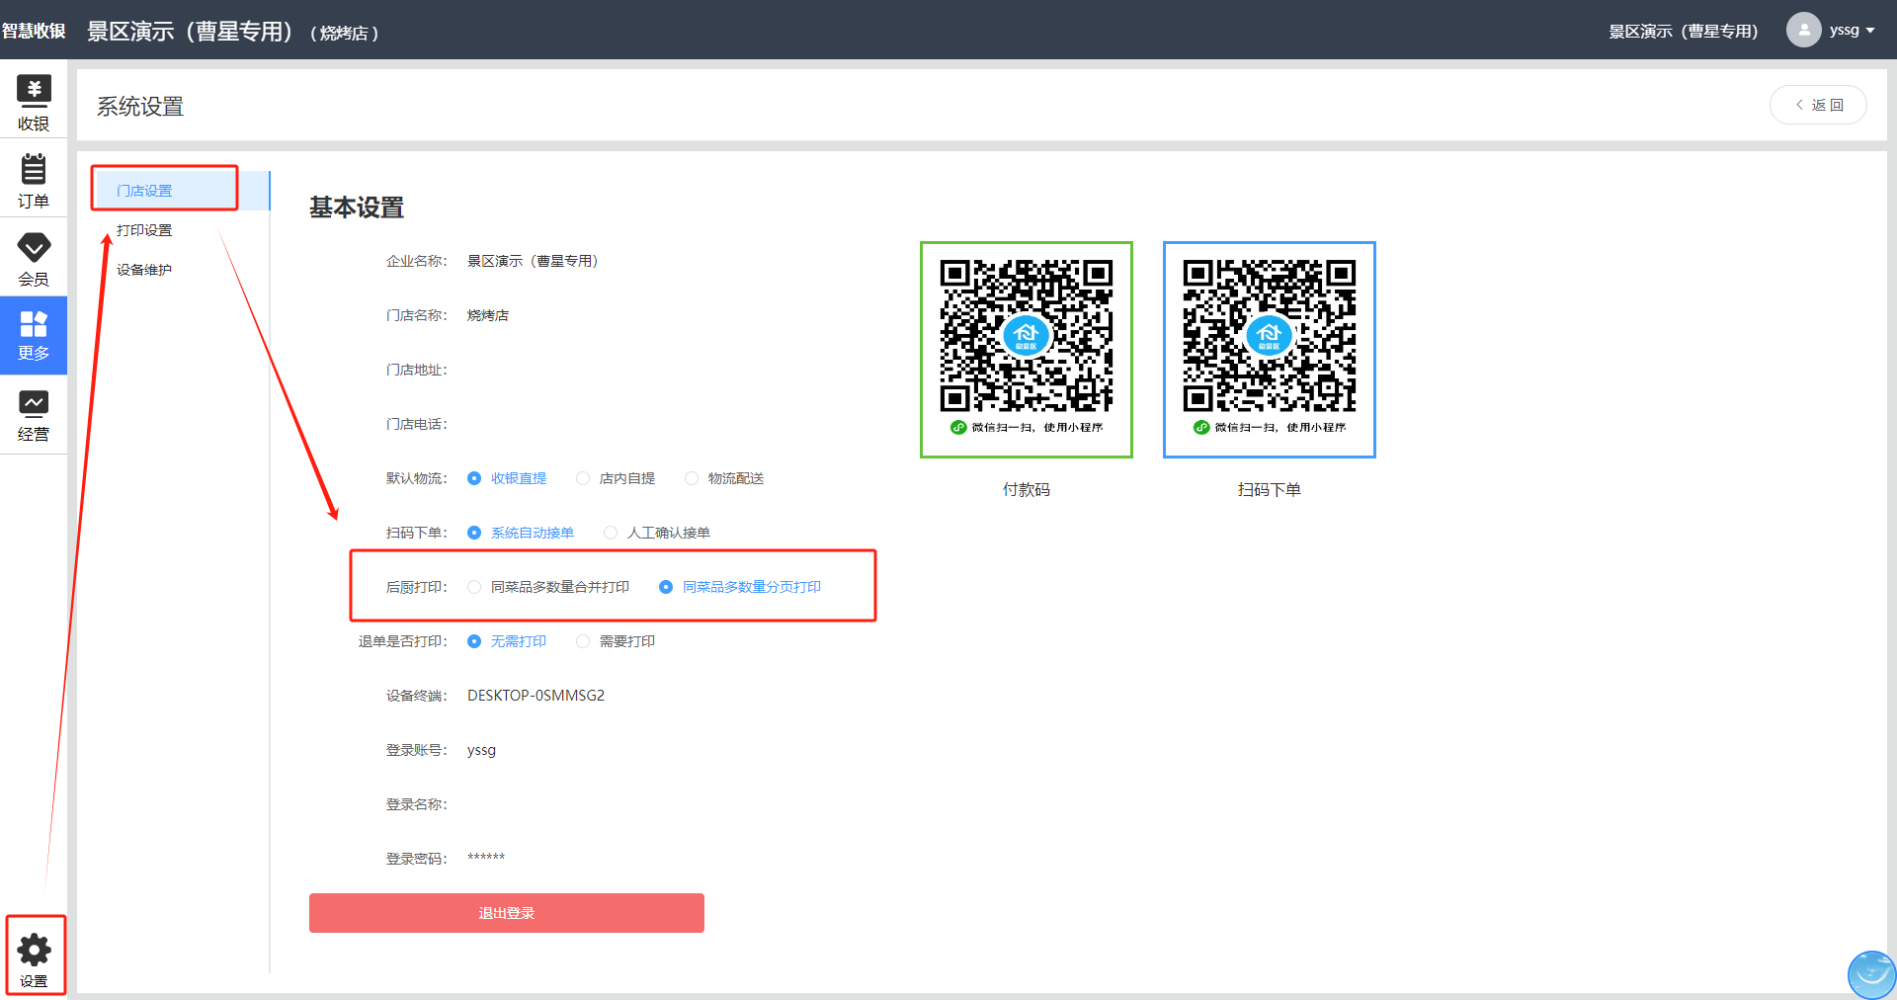Select 店内自提 as default logistics
Image resolution: width=1897 pixels, height=1000 pixels.
[584, 478]
